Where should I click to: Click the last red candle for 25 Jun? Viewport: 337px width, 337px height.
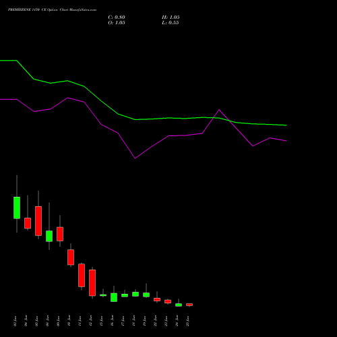click(x=189, y=305)
